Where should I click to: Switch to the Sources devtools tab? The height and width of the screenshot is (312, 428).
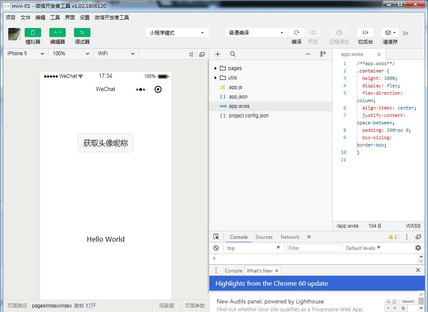pyautogui.click(x=264, y=237)
